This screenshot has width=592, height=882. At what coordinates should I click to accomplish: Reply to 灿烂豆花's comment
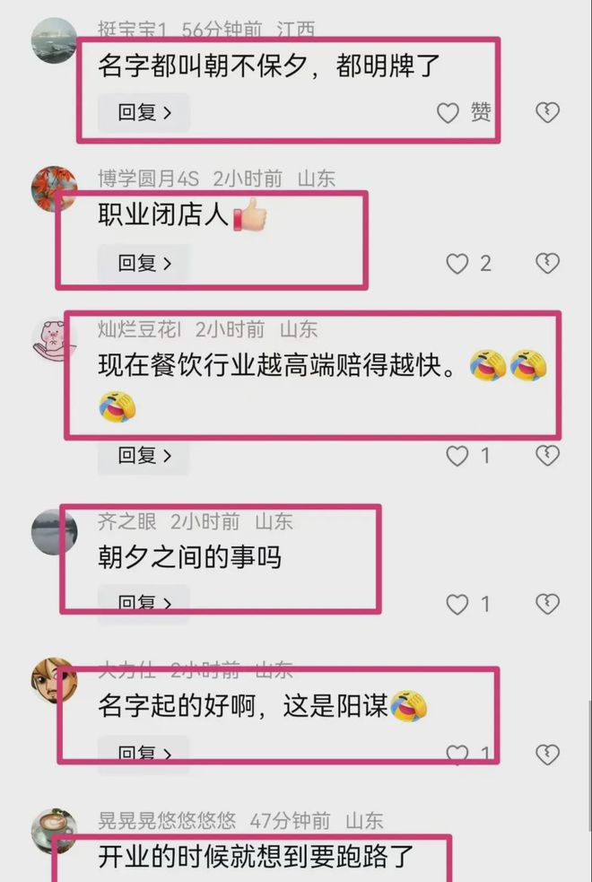(144, 456)
